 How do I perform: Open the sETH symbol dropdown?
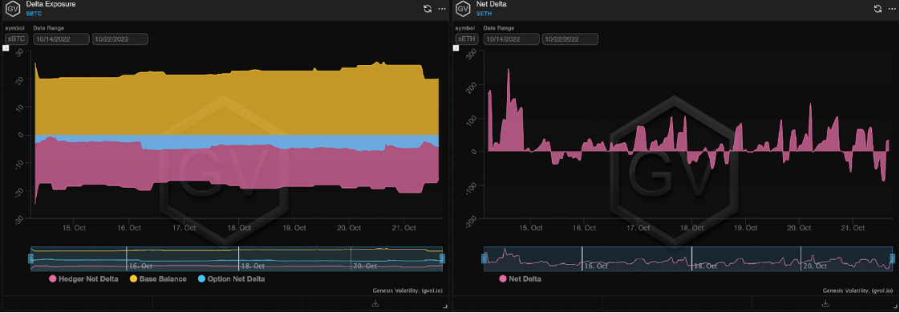pos(467,39)
